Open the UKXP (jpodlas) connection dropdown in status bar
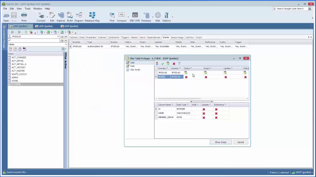The height and width of the screenshot is (177, 316). (302, 172)
